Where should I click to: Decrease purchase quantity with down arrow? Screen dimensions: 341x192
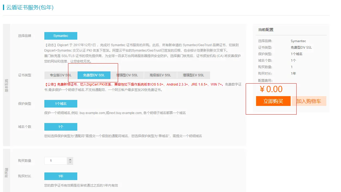70,162
